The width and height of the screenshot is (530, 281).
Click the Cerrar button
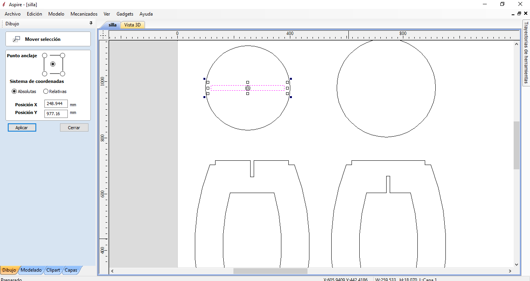click(x=74, y=128)
